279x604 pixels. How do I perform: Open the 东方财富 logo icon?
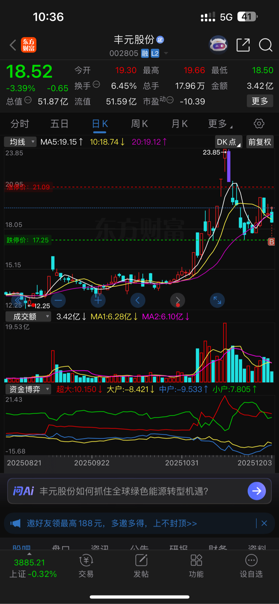point(29,45)
